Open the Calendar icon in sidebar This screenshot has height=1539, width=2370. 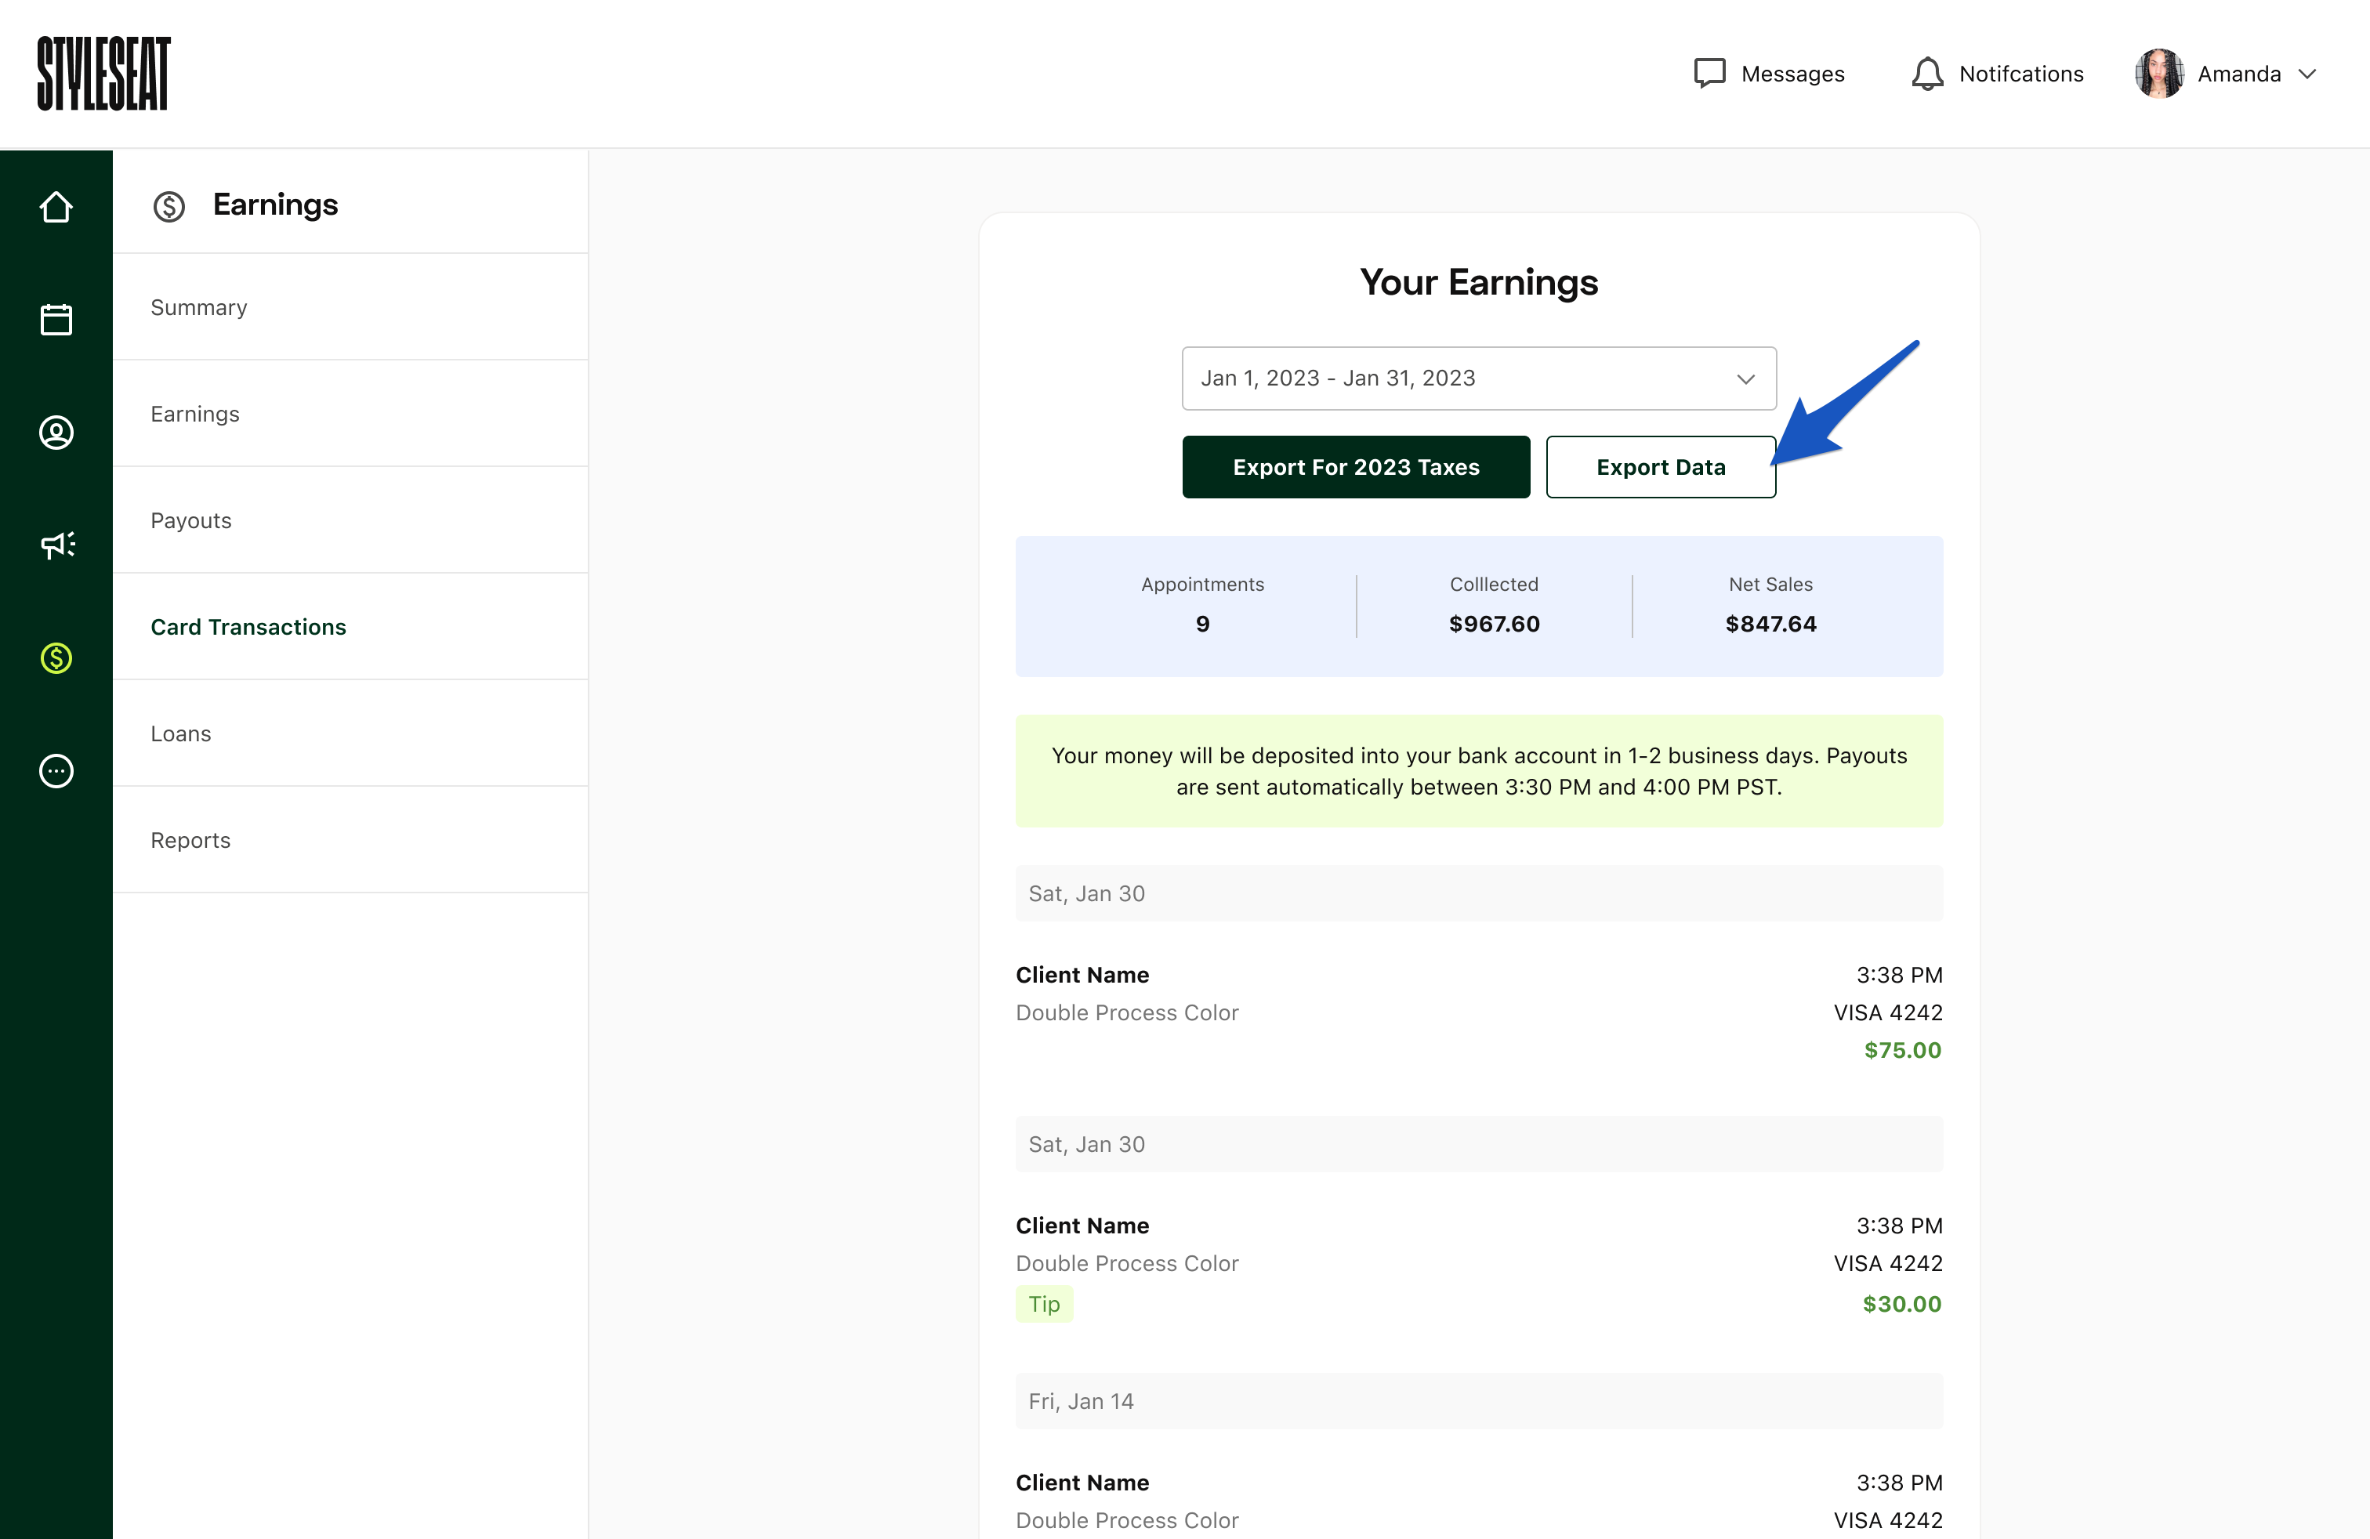(x=56, y=320)
